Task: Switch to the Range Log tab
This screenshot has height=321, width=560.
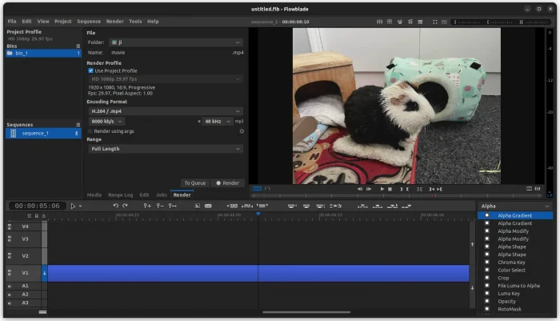Action: point(121,195)
